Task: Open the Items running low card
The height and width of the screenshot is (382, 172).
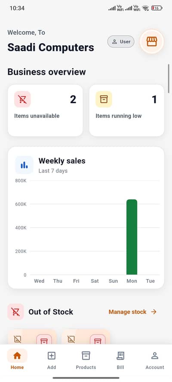Action: (x=127, y=111)
